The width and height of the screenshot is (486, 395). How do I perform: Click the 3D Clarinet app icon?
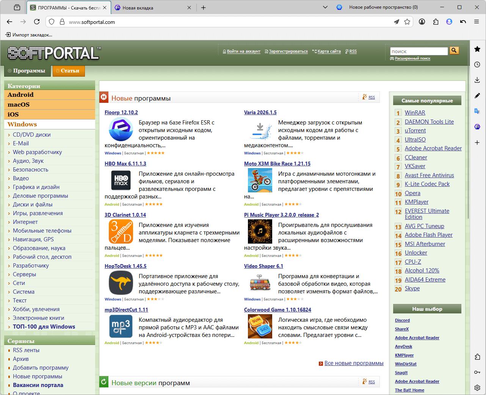tap(121, 231)
